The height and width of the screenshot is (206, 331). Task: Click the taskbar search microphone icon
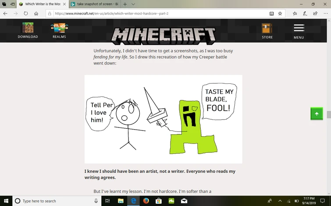[96, 201]
